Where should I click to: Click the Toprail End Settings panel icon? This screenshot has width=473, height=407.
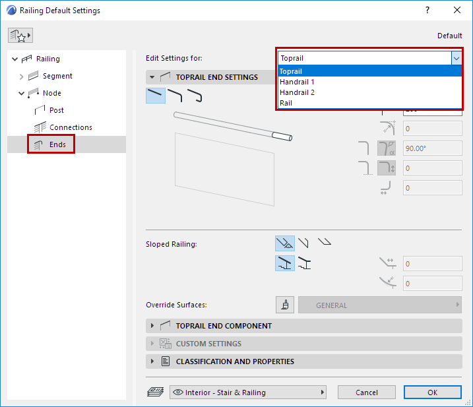(165, 77)
